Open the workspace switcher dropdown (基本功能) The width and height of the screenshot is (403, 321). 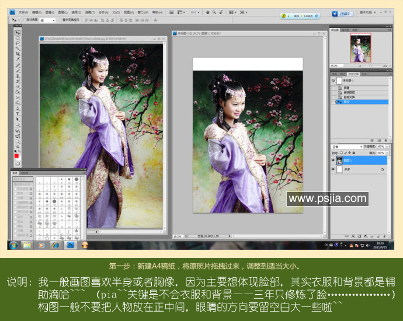click(367, 12)
